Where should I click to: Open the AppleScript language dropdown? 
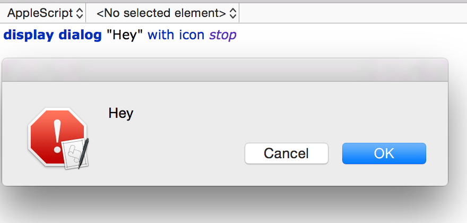tap(45, 12)
